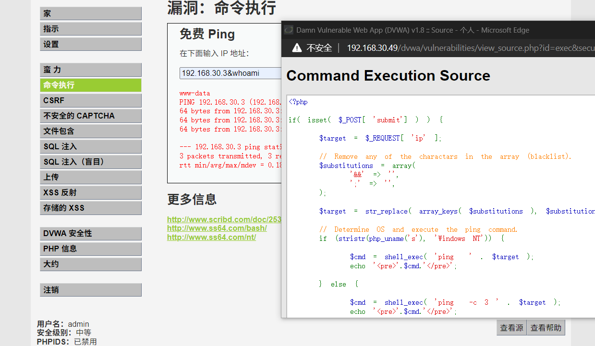Viewport: 595px width, 346px height.
Task: Click the 'PHPIDS: 已禁用' status text
Action: [x=67, y=342]
